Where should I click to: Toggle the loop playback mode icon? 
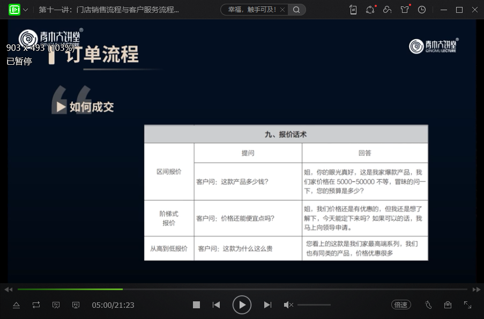click(36, 305)
